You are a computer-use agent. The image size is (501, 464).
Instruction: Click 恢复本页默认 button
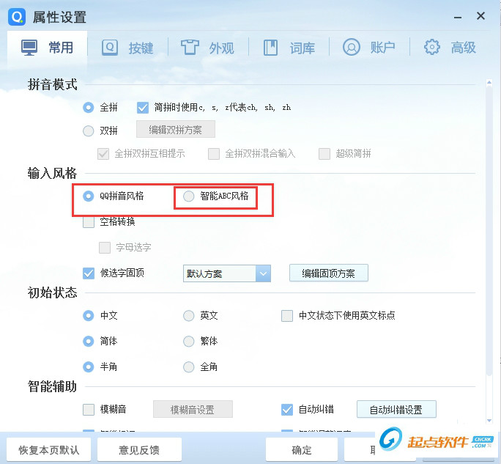point(49,450)
